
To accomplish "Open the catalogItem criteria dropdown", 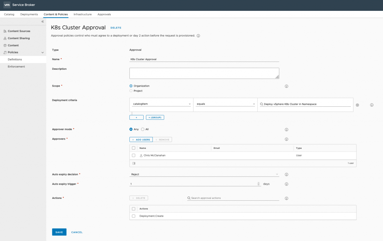I will [x=161, y=104].
